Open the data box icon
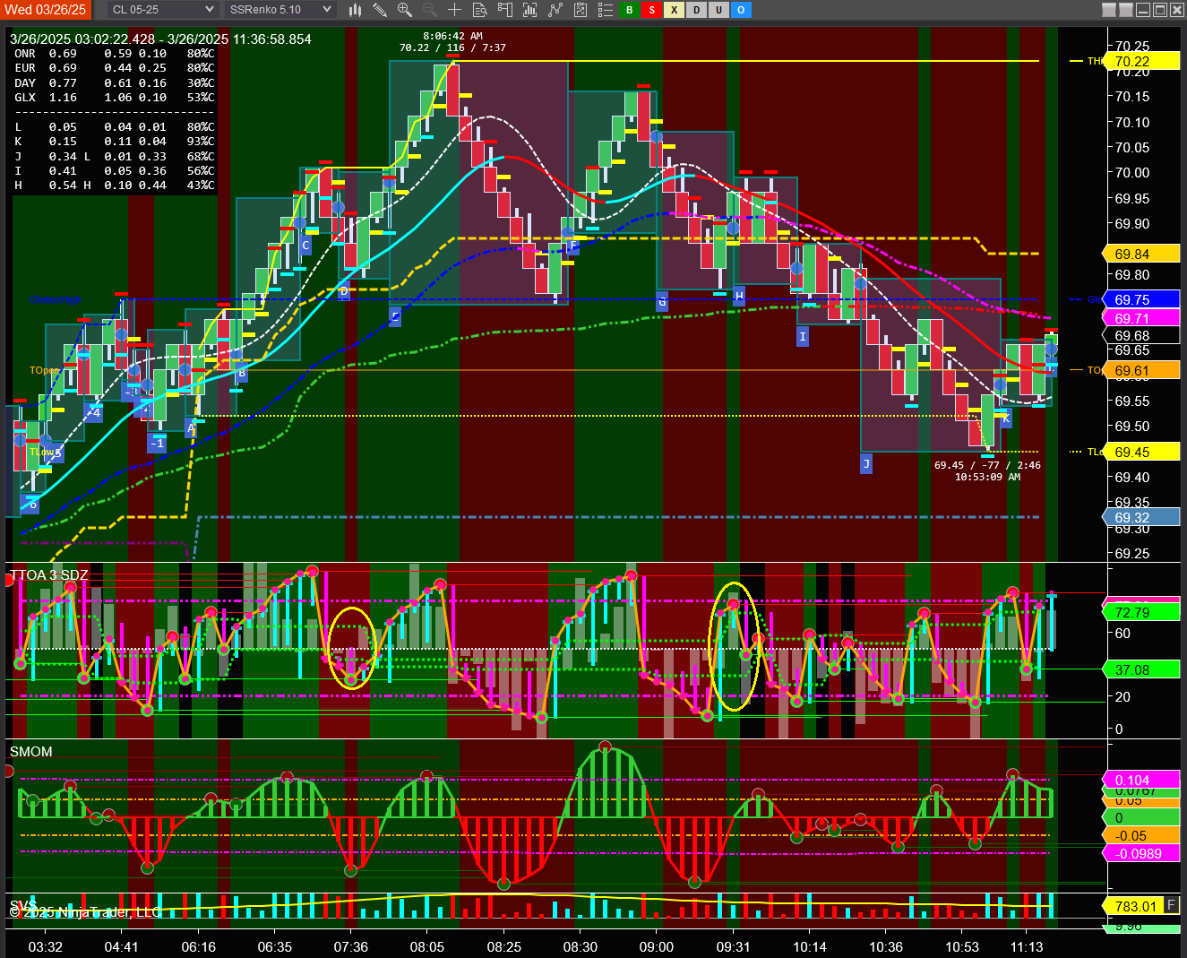The height and width of the screenshot is (958, 1187). click(479, 10)
